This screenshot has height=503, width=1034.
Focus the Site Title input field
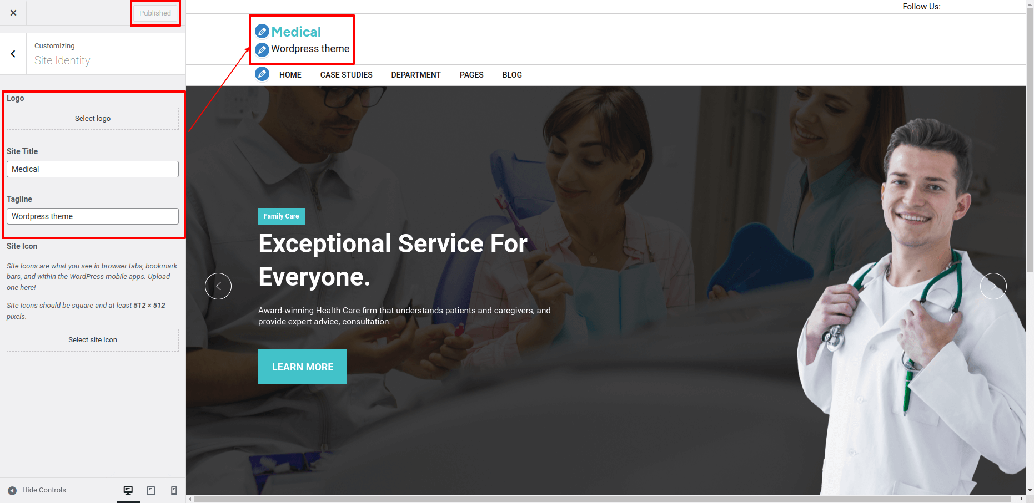point(93,169)
